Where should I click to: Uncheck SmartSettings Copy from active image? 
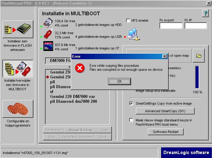131,103
